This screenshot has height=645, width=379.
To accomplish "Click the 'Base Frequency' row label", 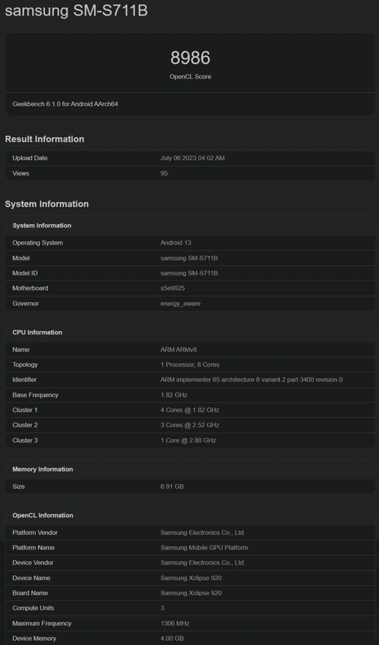I will (x=35, y=395).
